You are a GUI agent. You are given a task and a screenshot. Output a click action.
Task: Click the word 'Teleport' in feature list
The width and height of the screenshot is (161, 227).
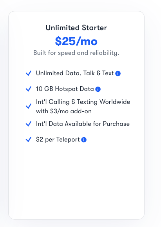pyautogui.click(x=68, y=140)
